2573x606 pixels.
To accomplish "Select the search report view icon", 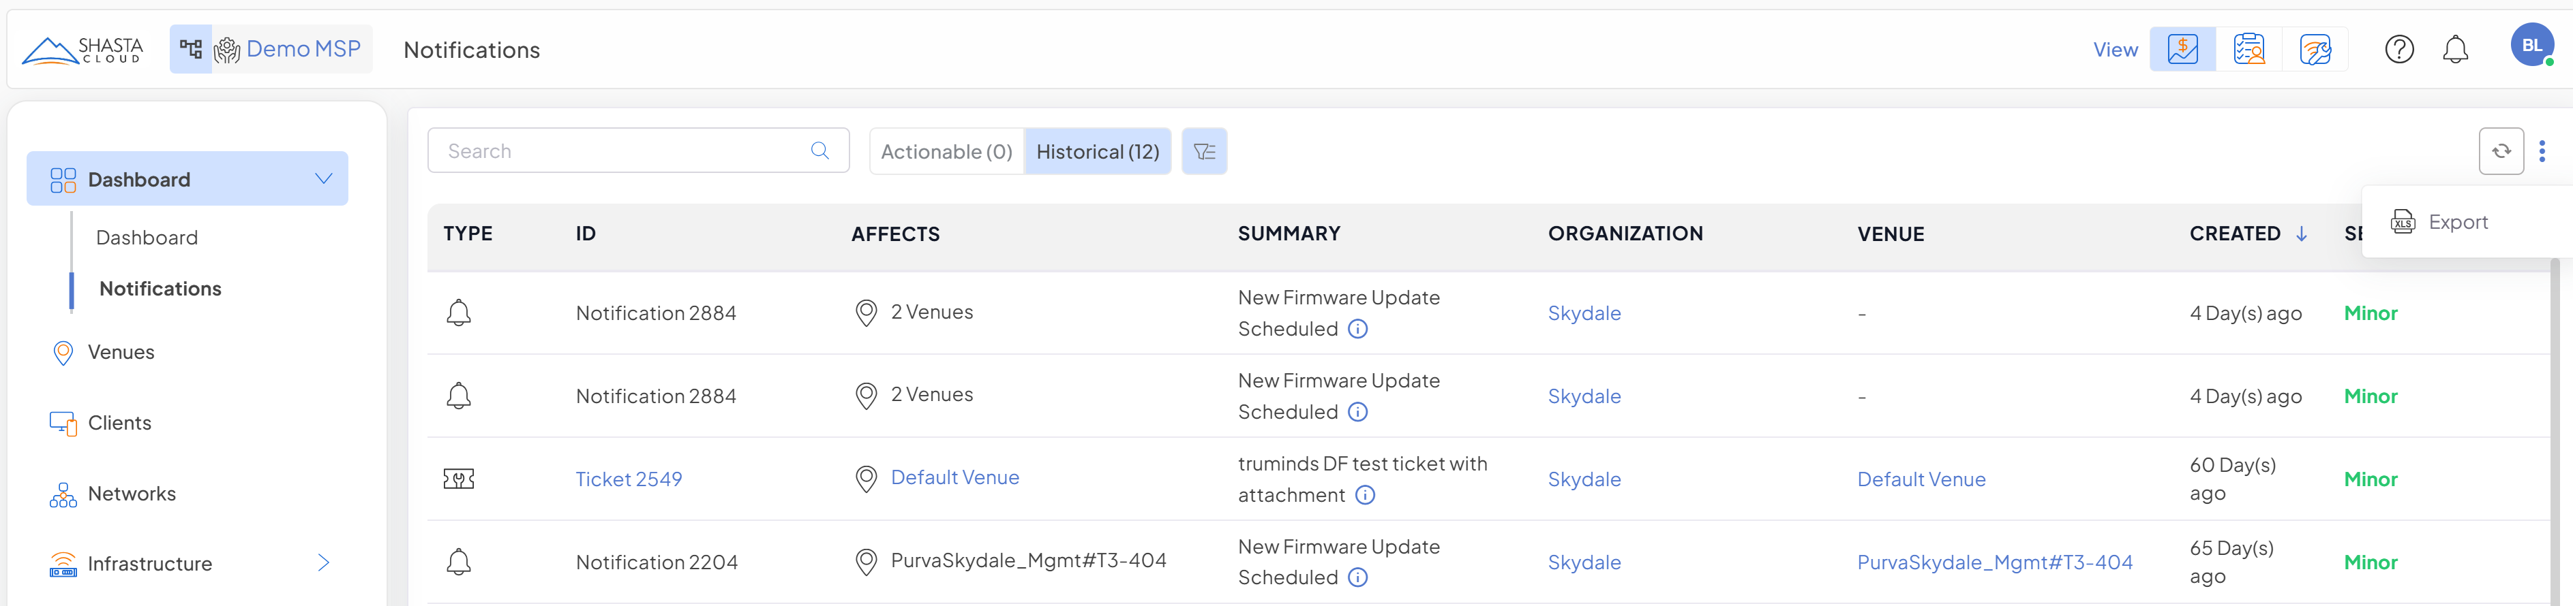I will [x=2248, y=49].
